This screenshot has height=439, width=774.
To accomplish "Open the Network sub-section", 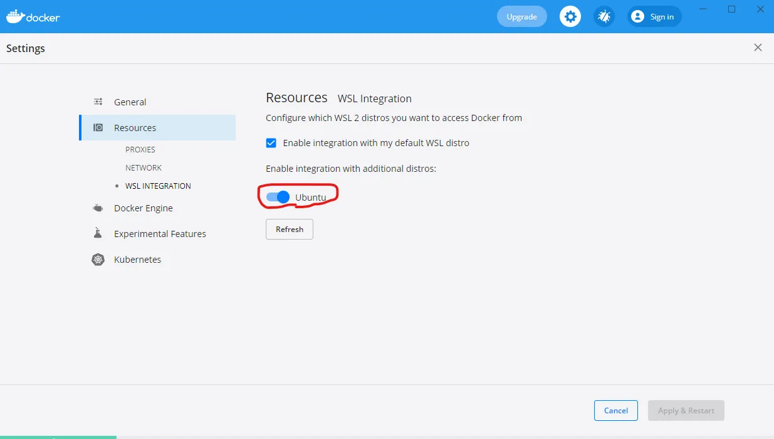I will pos(144,167).
